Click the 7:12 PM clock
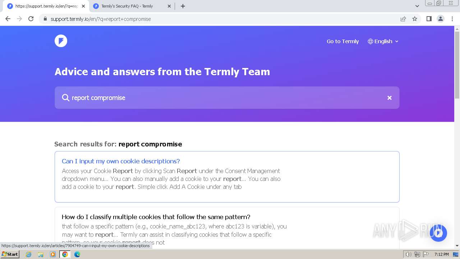460x259 pixels. [441, 254]
